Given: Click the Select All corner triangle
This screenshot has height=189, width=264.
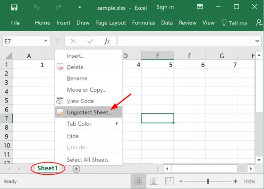Looking at the screenshot, I should tap(9, 56).
